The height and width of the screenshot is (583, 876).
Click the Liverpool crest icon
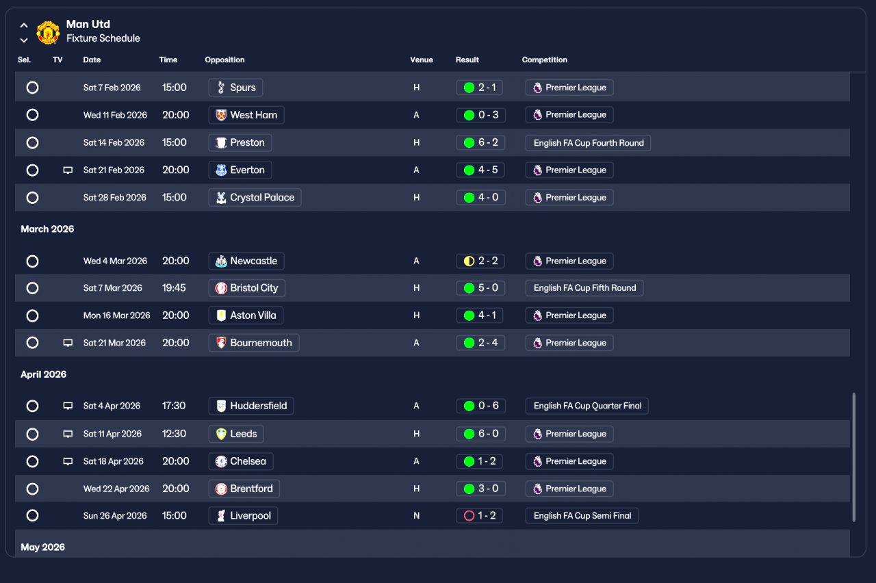pyautogui.click(x=221, y=516)
